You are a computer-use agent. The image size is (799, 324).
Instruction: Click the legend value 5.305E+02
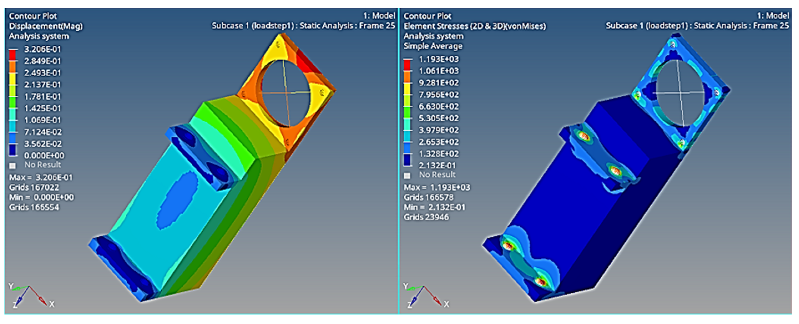pos(439,118)
